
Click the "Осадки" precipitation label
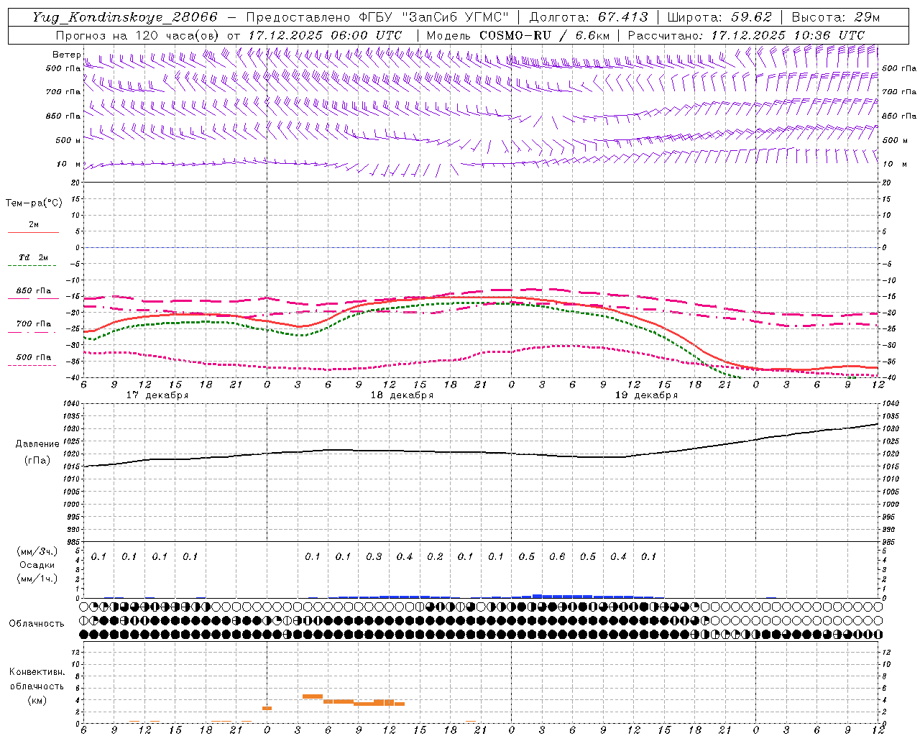[x=37, y=565]
